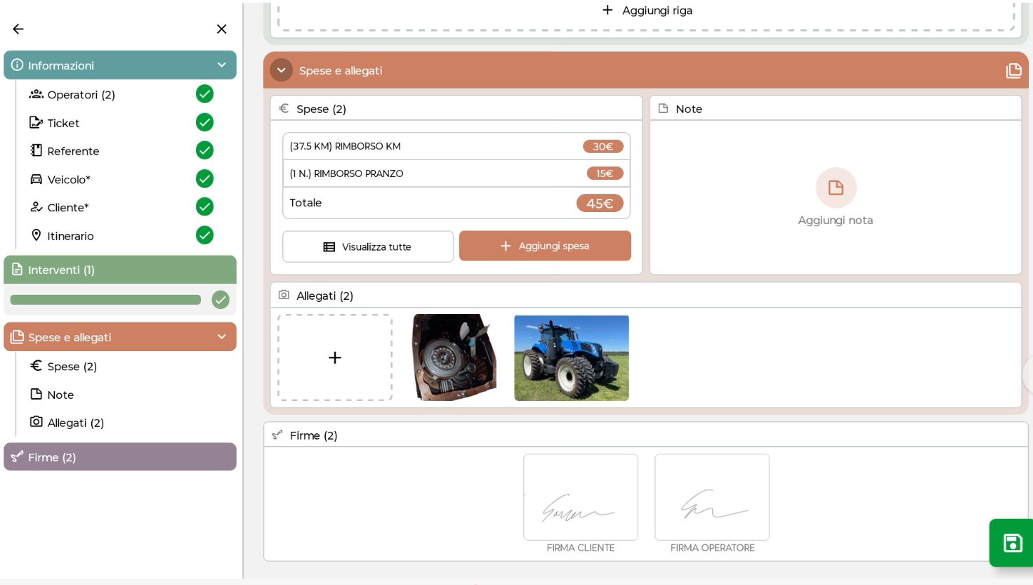
Task: Collapse the Informazioni section chevron
Action: click(x=222, y=65)
